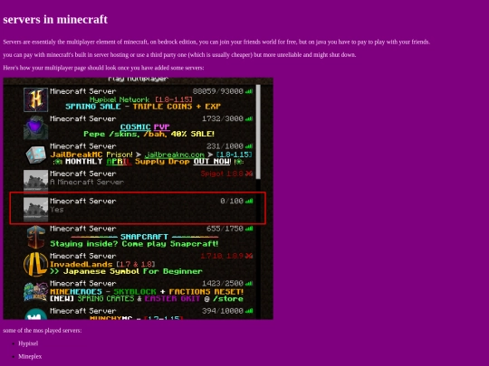Click the red X ping icon on InvadedLands row
489x366 pixels.
(x=249, y=256)
